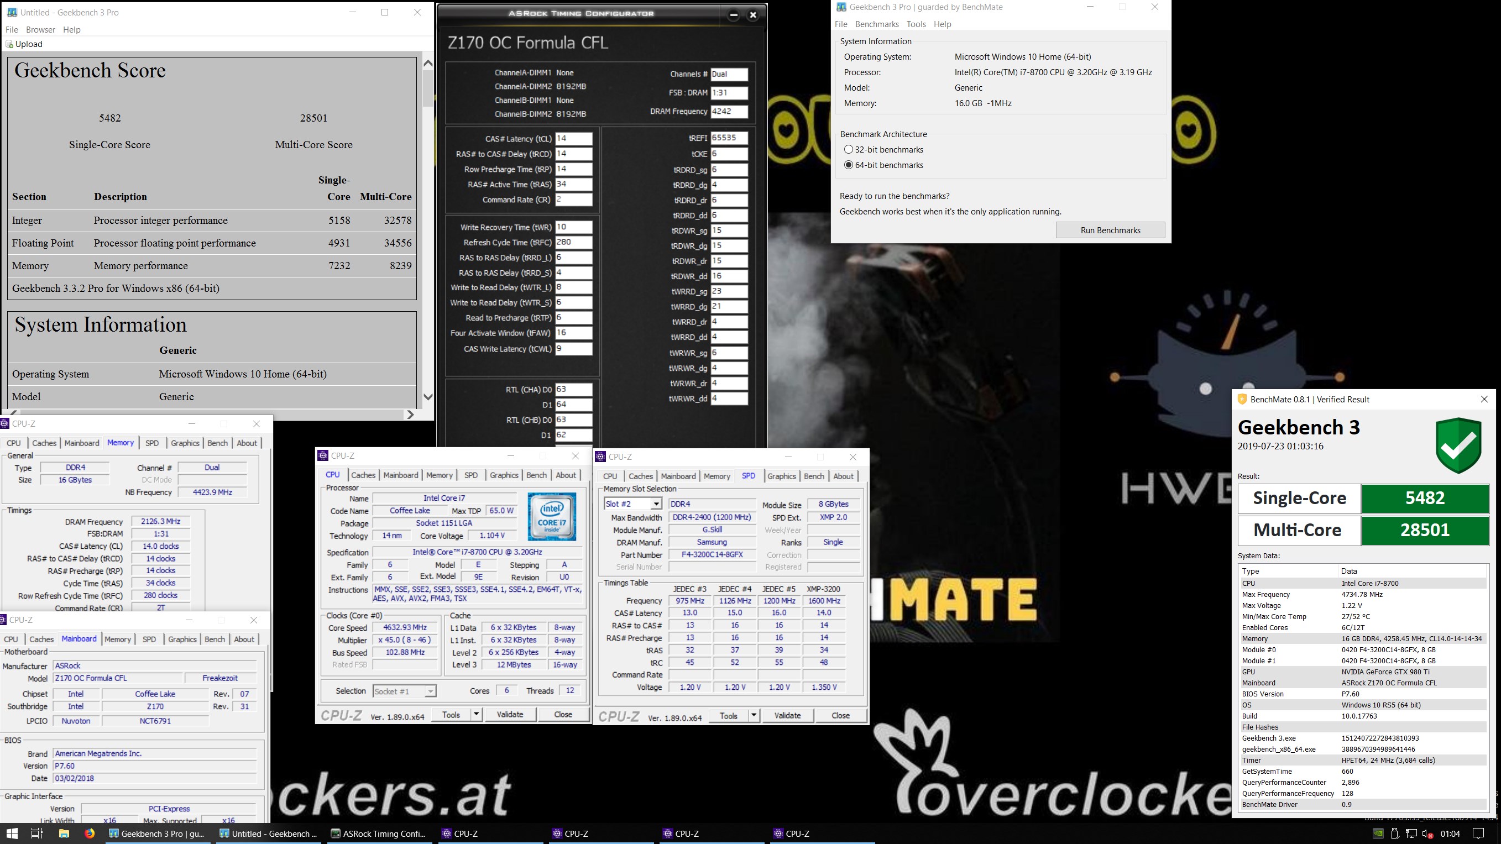
Task: Open Benchmarks menu in guarded Geekbench window
Action: [x=877, y=24]
